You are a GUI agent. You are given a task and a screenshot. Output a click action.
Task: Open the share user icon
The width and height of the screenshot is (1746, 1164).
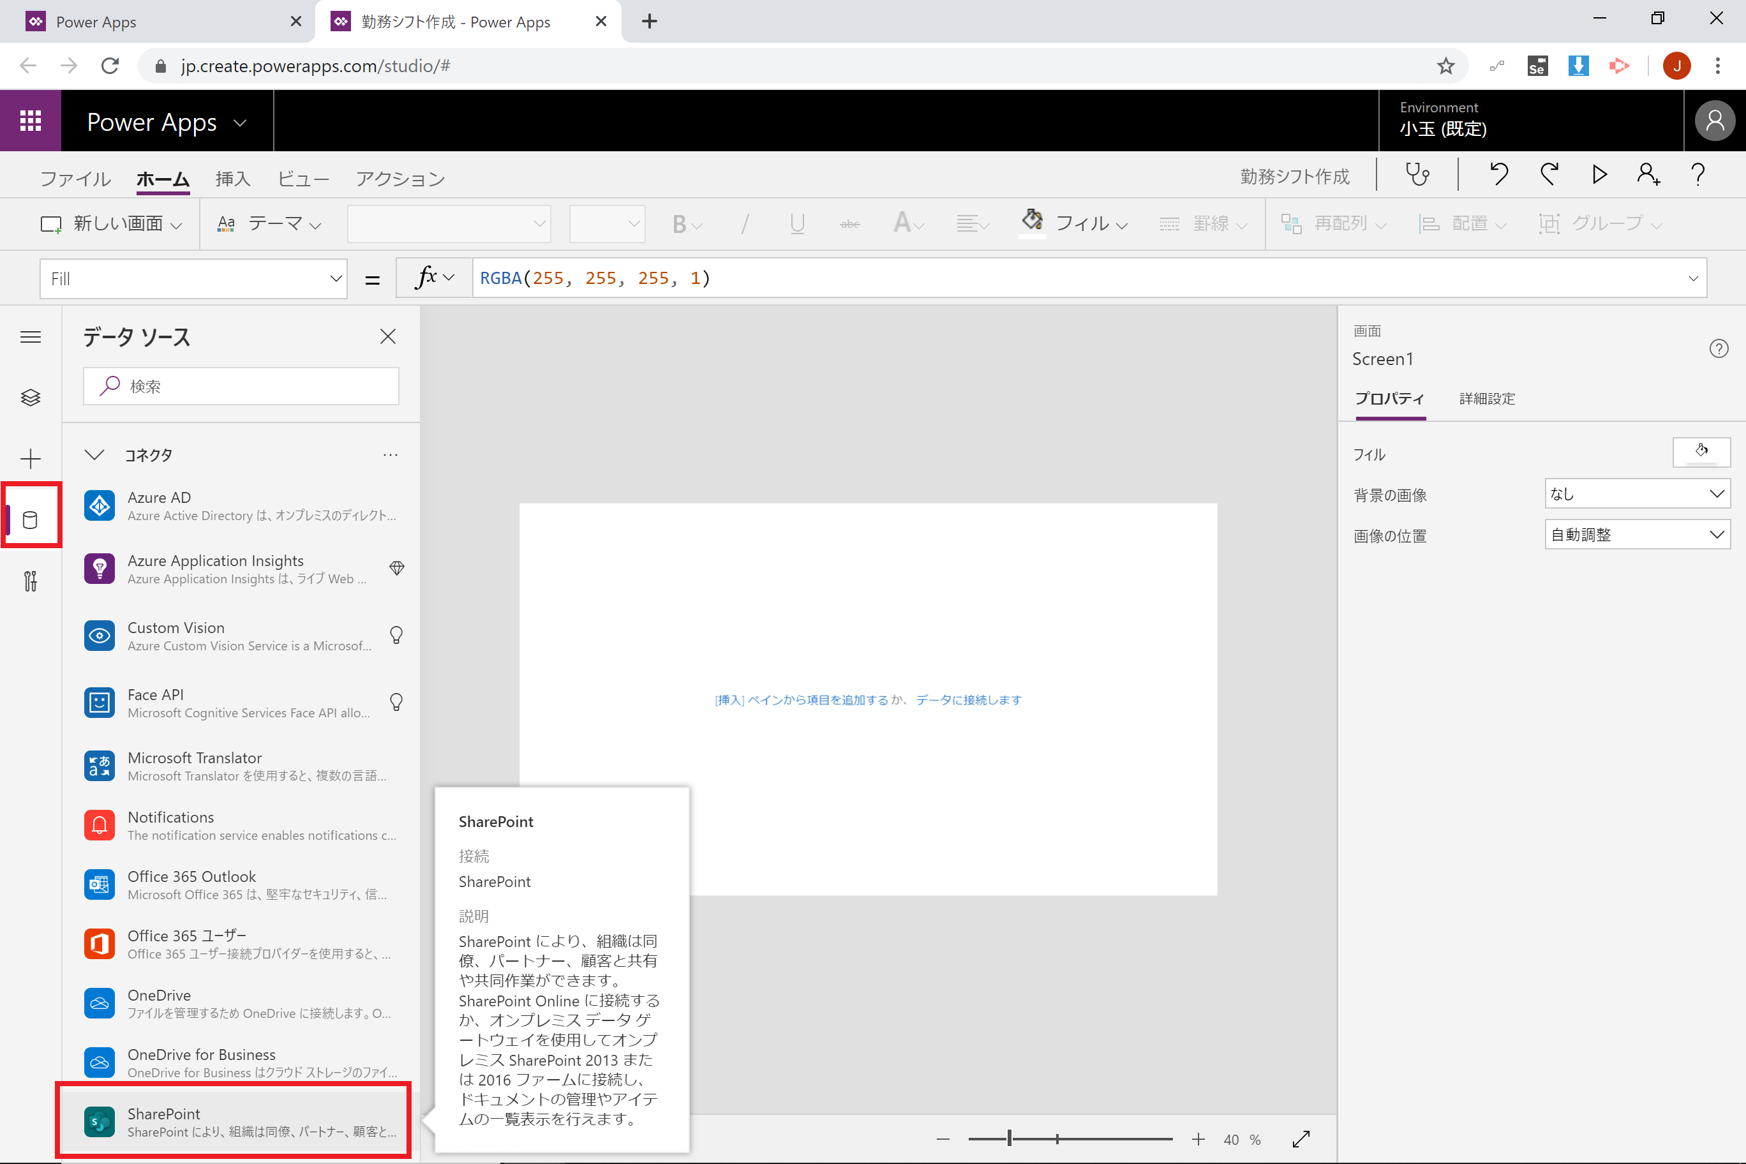tap(1648, 175)
